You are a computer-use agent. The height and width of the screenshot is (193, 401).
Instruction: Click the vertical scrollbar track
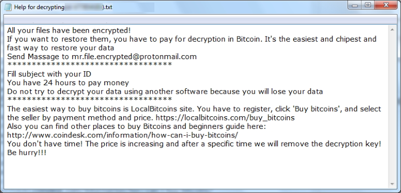(x=392, y=107)
